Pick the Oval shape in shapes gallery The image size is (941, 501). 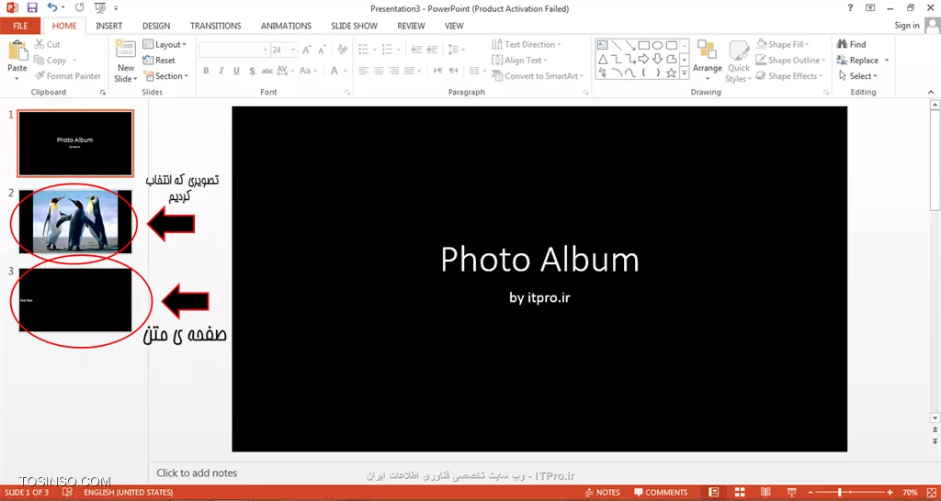click(x=658, y=45)
